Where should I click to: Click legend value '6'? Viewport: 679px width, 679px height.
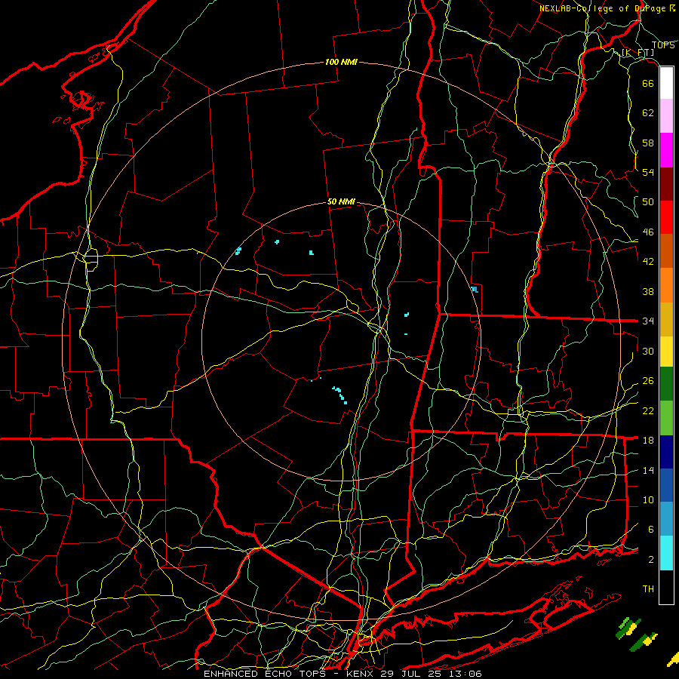pyautogui.click(x=650, y=529)
